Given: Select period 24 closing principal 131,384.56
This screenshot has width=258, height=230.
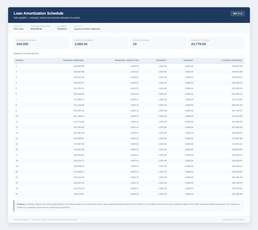Looking at the screenshot, I should tap(237, 194).
